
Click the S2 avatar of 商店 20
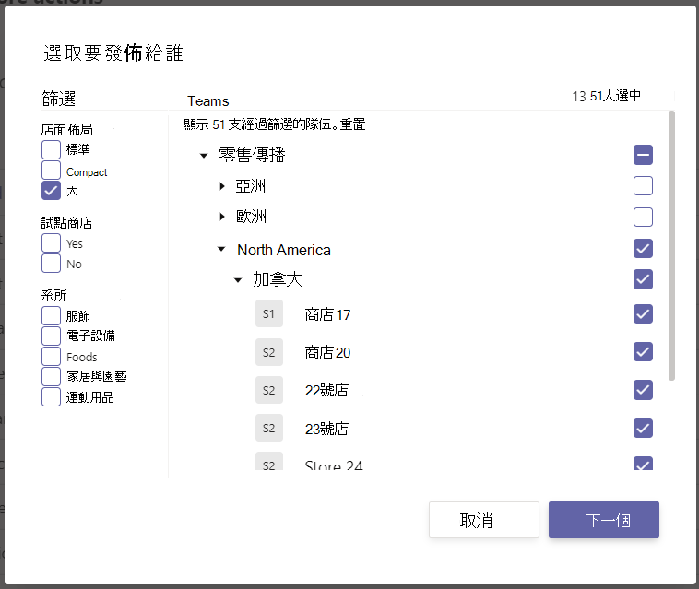[x=269, y=352]
